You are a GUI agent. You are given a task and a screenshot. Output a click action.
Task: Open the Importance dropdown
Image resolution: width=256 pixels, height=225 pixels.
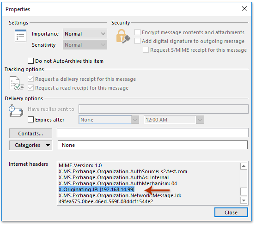[85, 34]
